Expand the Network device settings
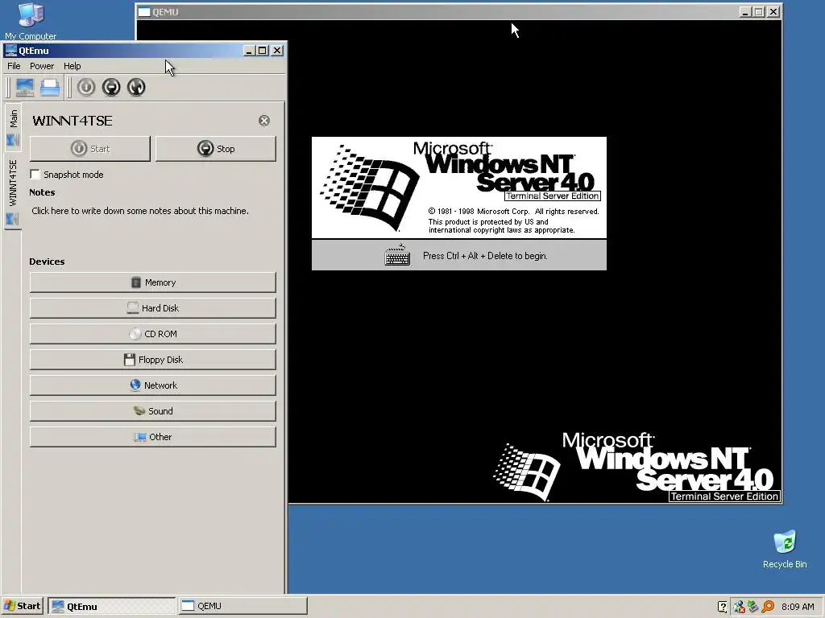This screenshot has width=825, height=618. click(x=152, y=385)
